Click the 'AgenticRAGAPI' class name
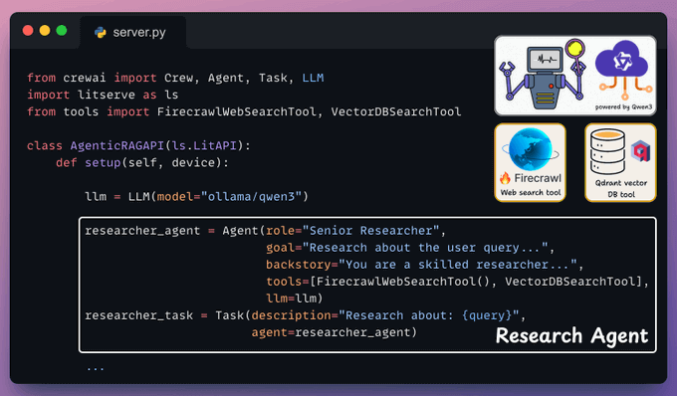Image resolution: width=677 pixels, height=396 pixels. click(117, 146)
